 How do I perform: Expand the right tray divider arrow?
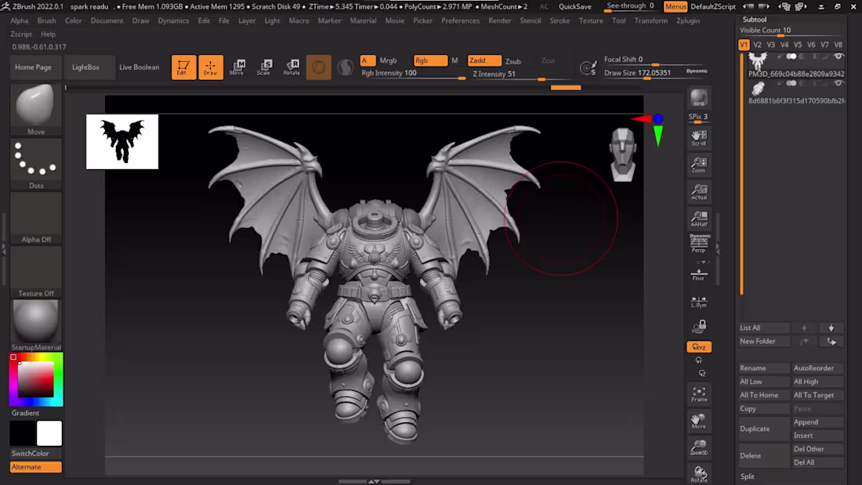click(x=717, y=249)
